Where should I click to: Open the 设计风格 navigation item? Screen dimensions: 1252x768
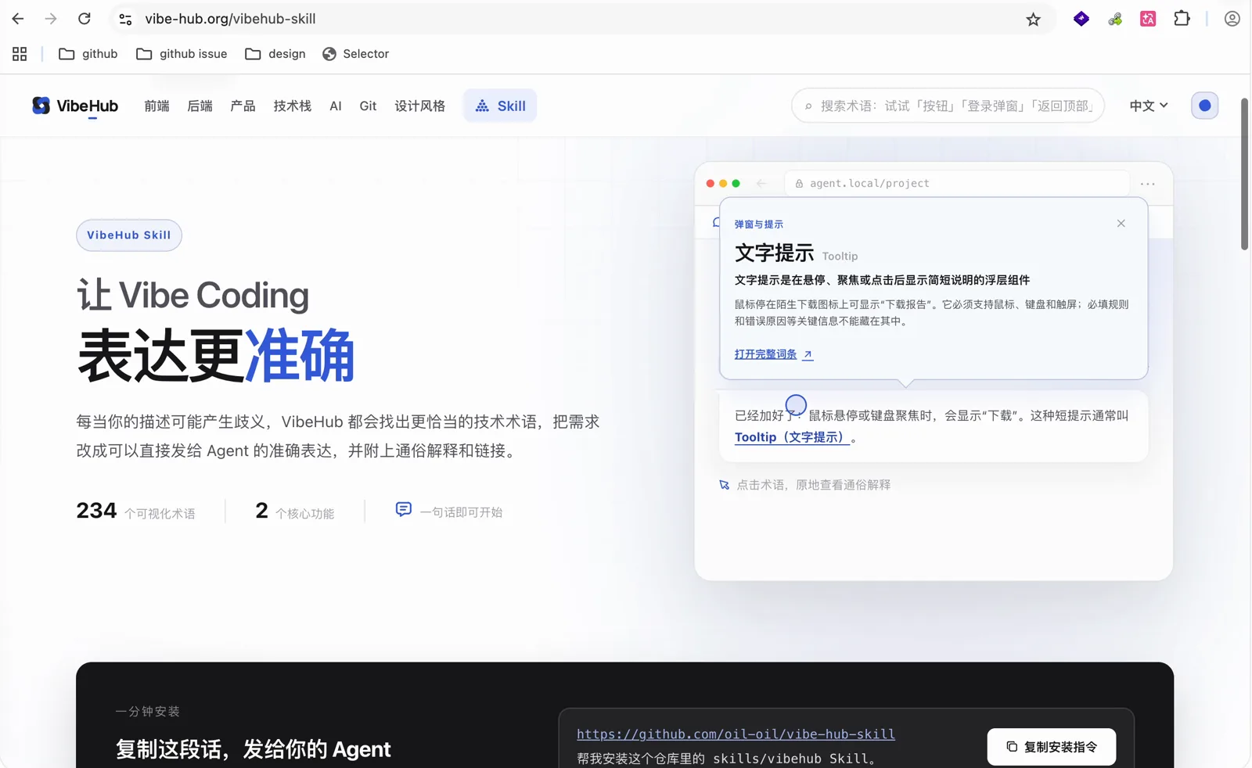pos(419,106)
